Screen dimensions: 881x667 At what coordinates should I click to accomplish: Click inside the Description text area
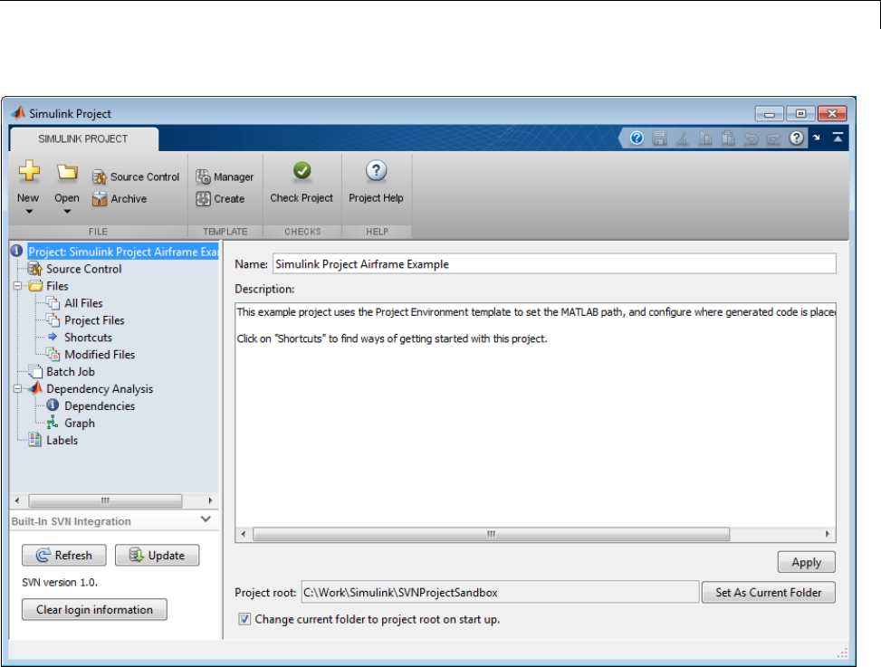[x=535, y=414]
